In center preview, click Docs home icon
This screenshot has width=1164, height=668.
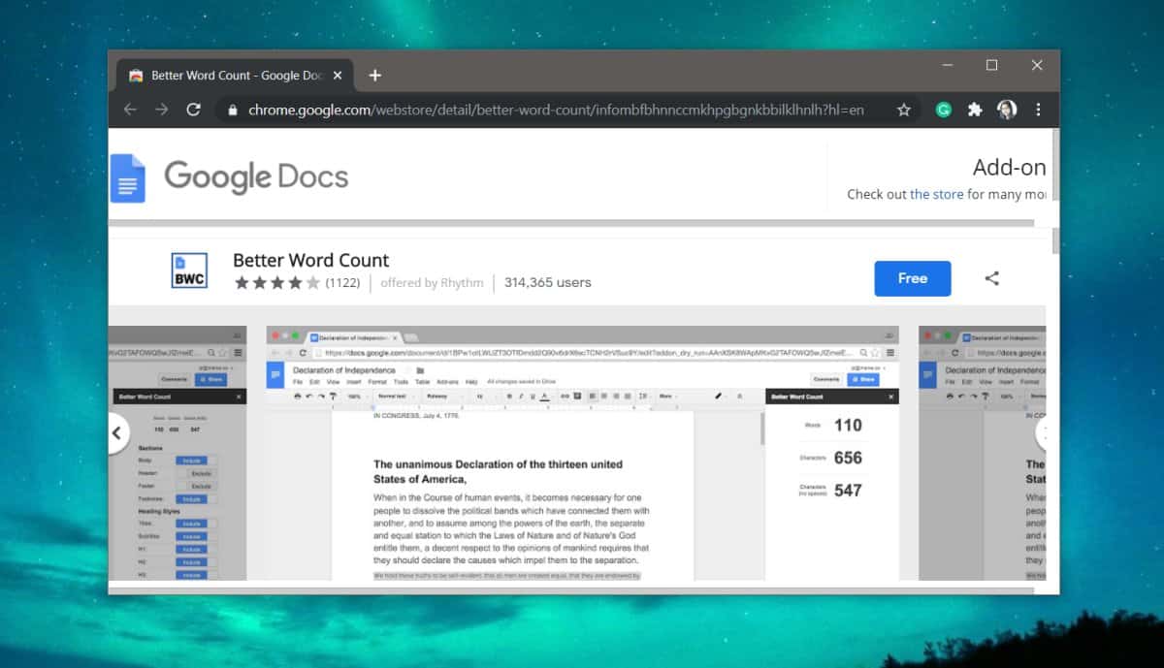tap(275, 375)
